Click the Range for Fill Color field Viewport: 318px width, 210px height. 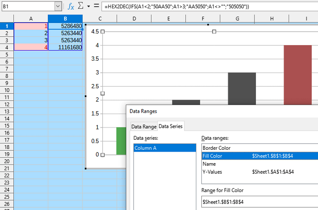tap(260, 202)
